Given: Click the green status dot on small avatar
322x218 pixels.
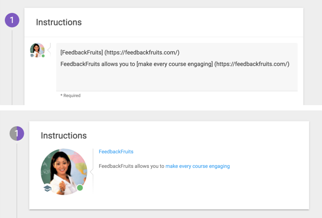Looking at the screenshot, I should [x=43, y=56].
